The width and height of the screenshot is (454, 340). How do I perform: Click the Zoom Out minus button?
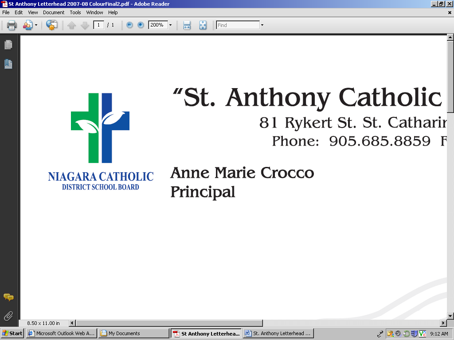129,25
